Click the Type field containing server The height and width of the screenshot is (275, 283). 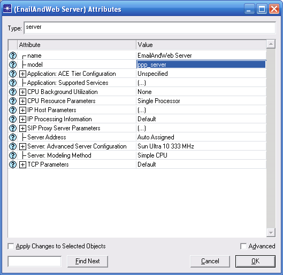150,28
